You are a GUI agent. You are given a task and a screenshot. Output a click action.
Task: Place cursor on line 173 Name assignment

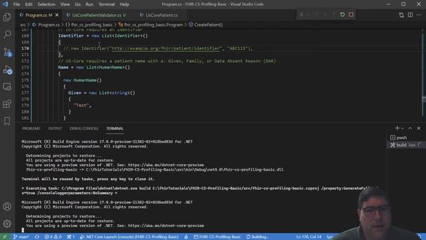coord(94,67)
